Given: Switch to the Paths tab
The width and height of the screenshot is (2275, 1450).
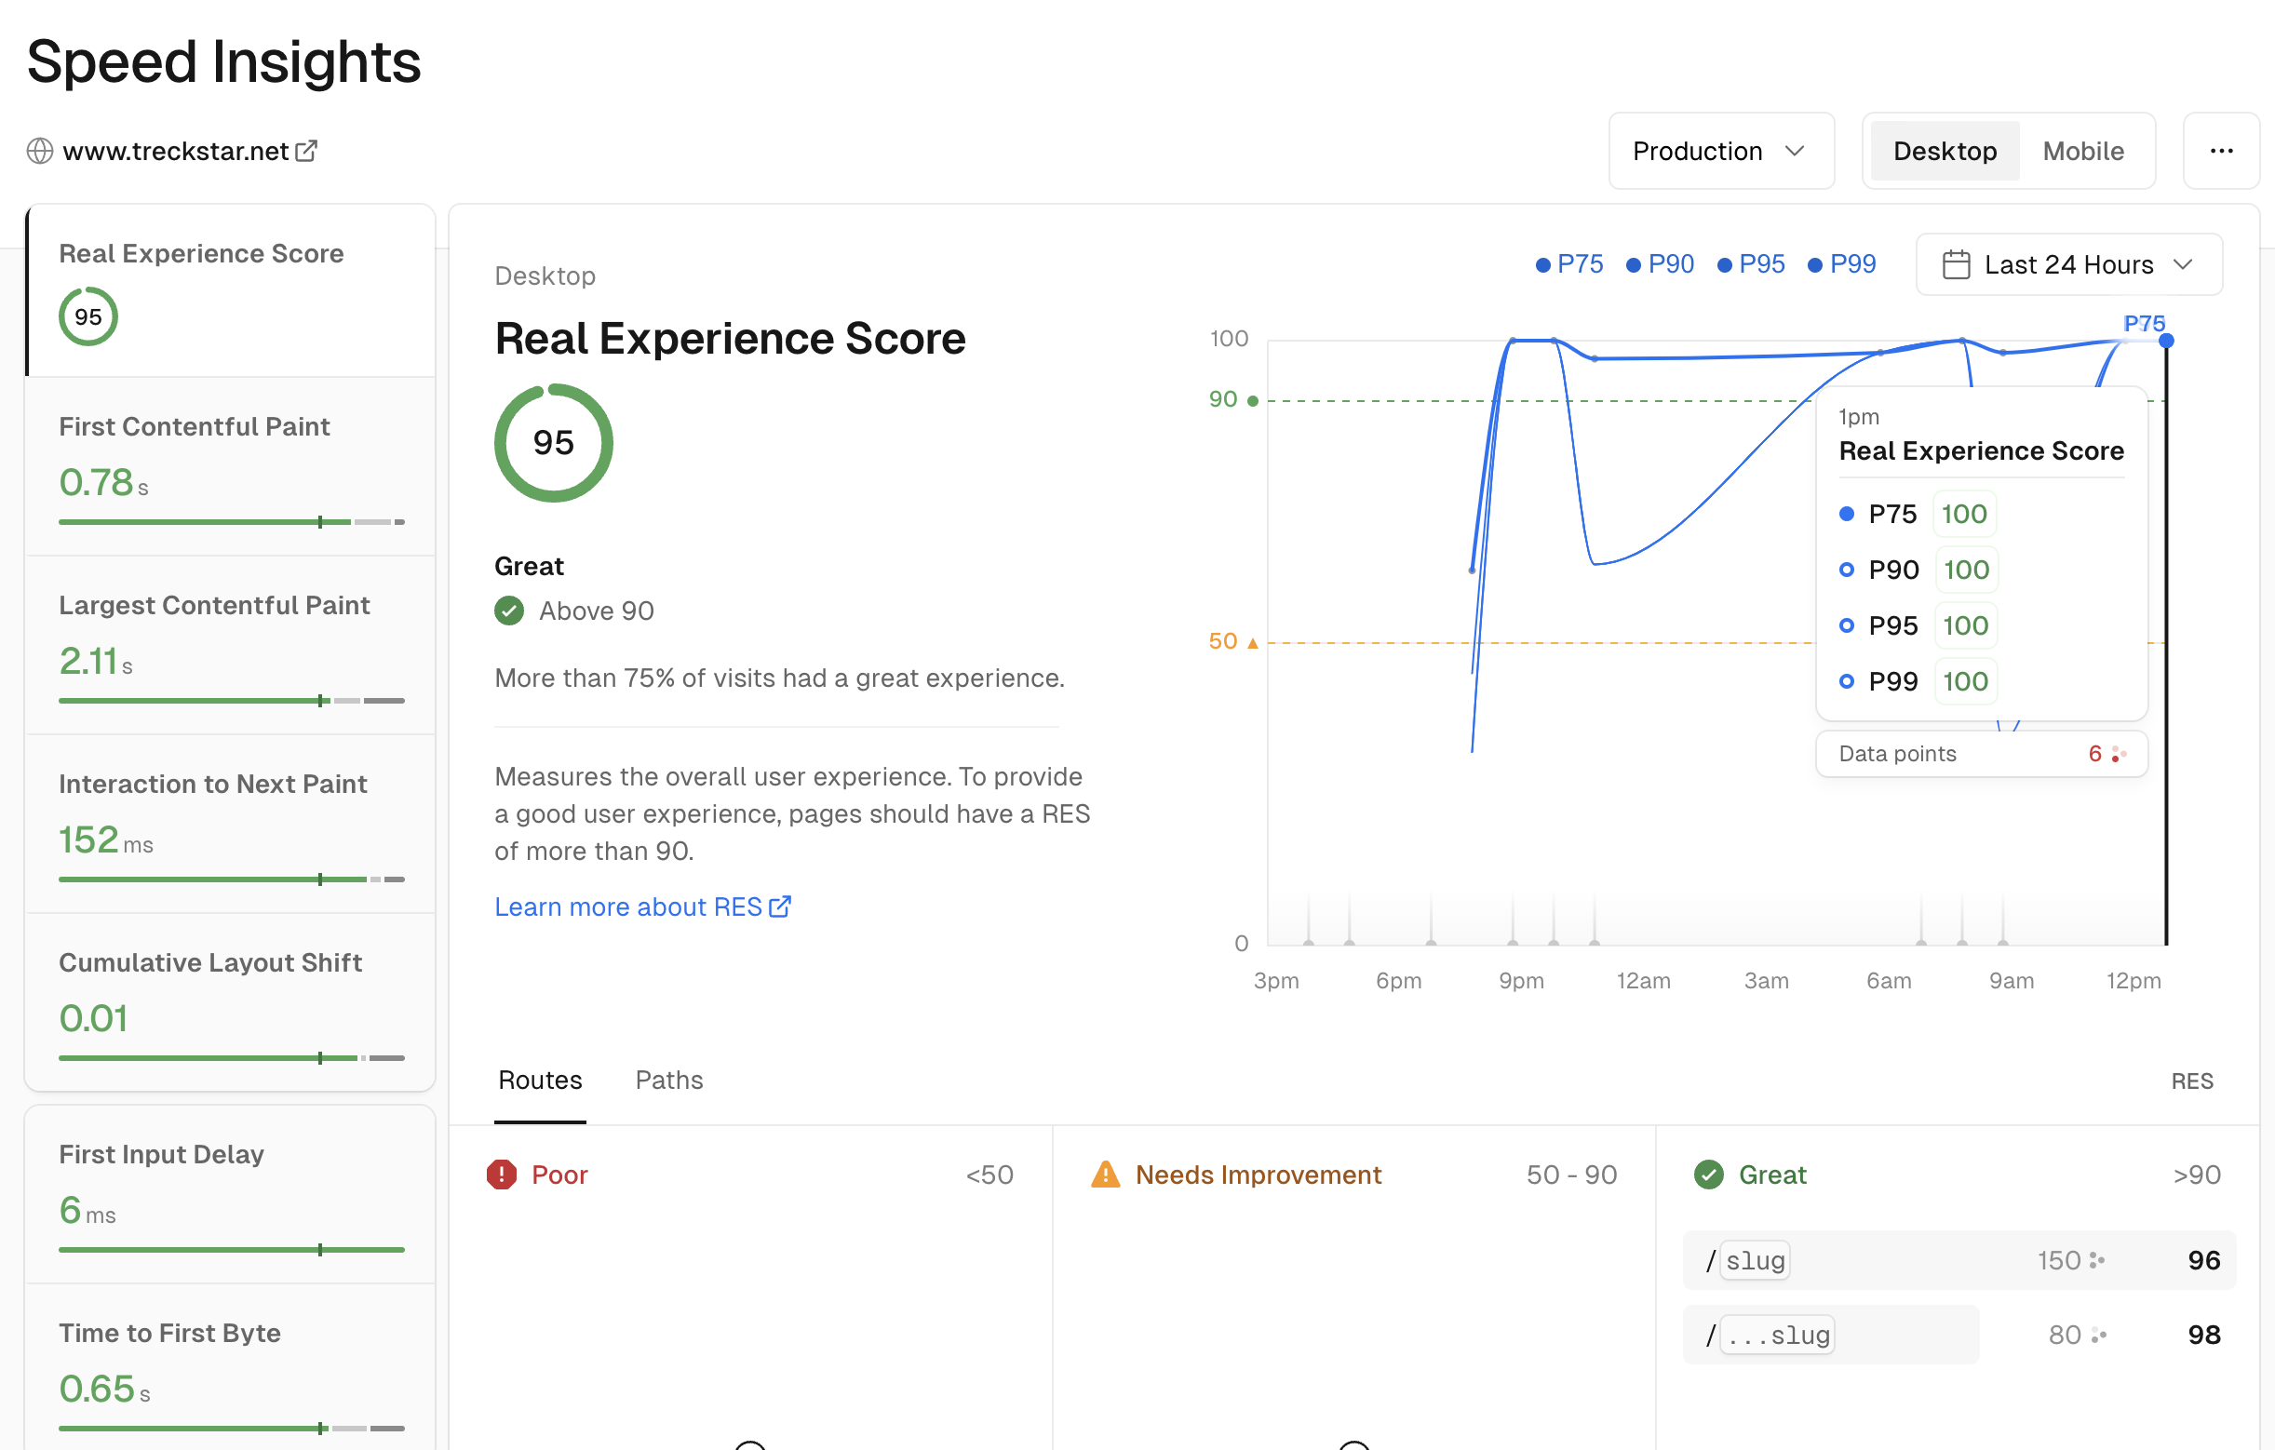Looking at the screenshot, I should (668, 1080).
